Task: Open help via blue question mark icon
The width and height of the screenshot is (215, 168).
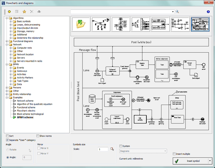Action: coord(208,12)
